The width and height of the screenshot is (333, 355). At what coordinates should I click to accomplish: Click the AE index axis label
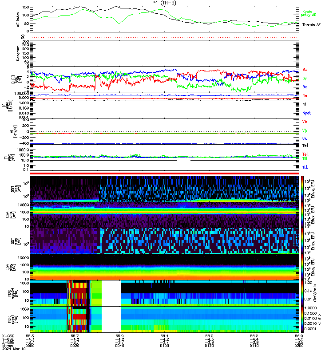(18, 20)
